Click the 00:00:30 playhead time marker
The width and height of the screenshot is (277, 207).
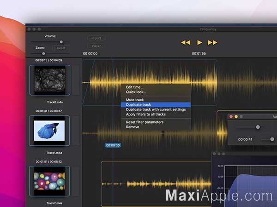113,145
